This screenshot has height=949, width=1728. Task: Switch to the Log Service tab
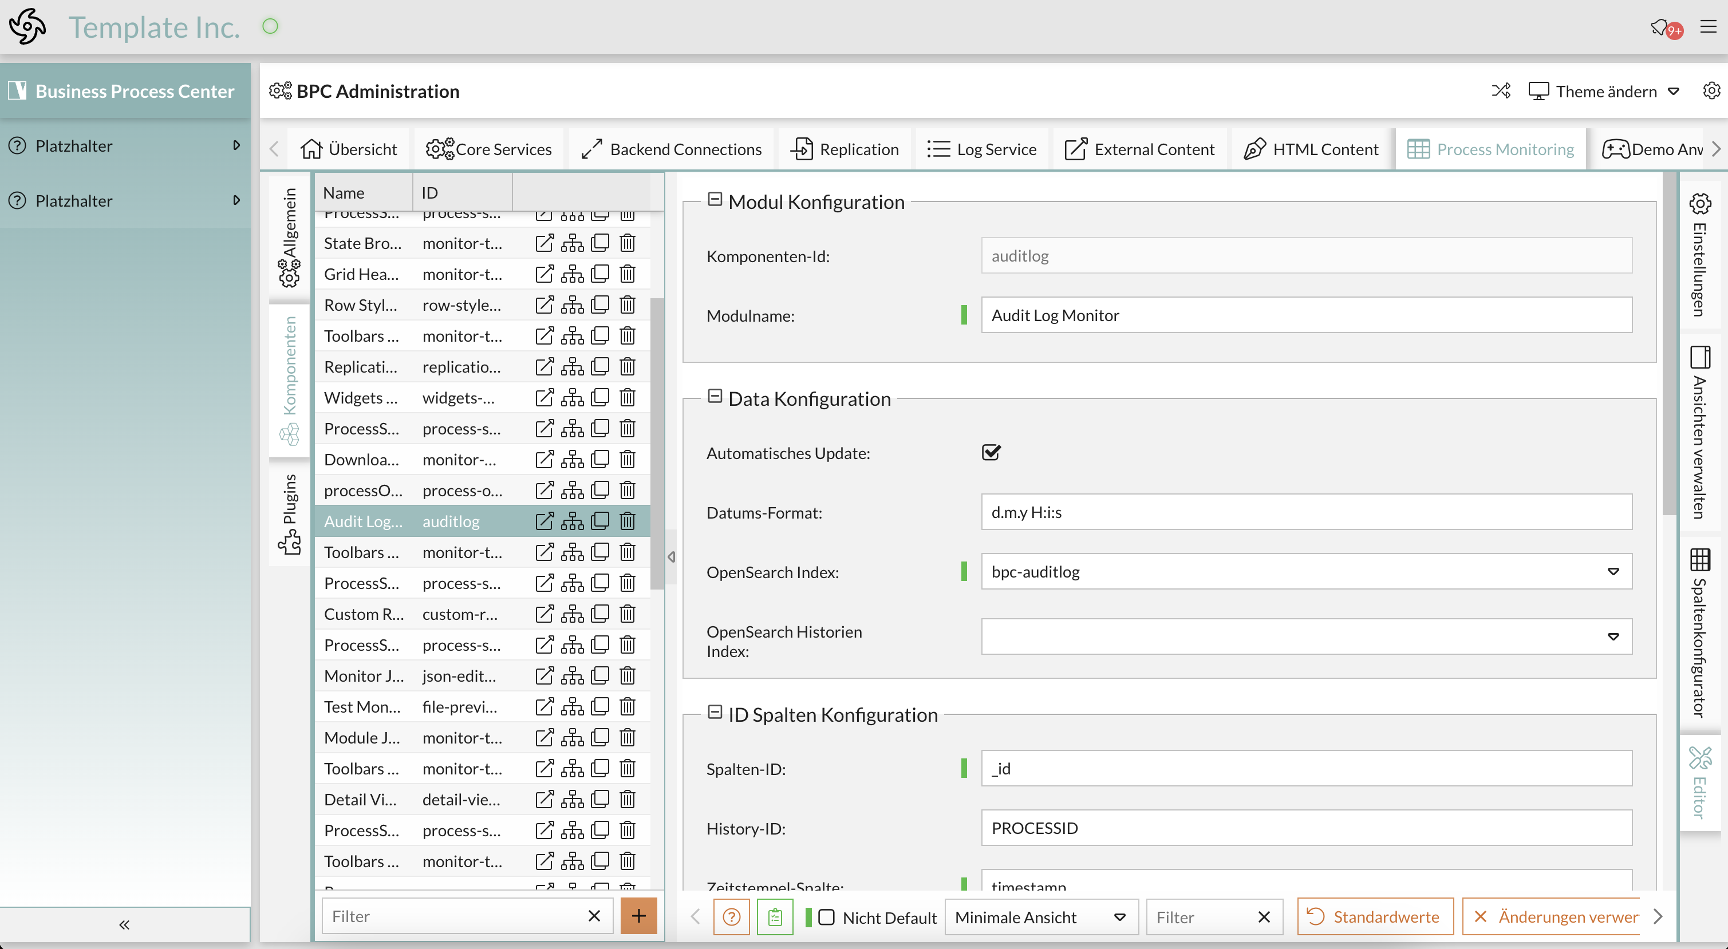(982, 149)
